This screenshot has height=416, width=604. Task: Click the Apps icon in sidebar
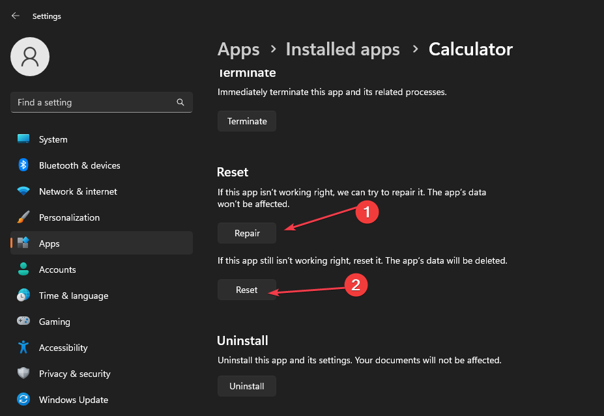click(x=23, y=243)
